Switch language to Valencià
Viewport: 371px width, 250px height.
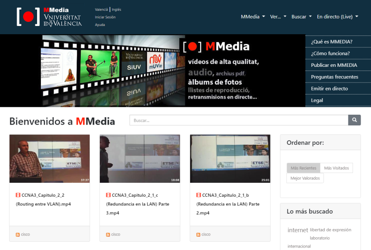pyautogui.click(x=101, y=9)
